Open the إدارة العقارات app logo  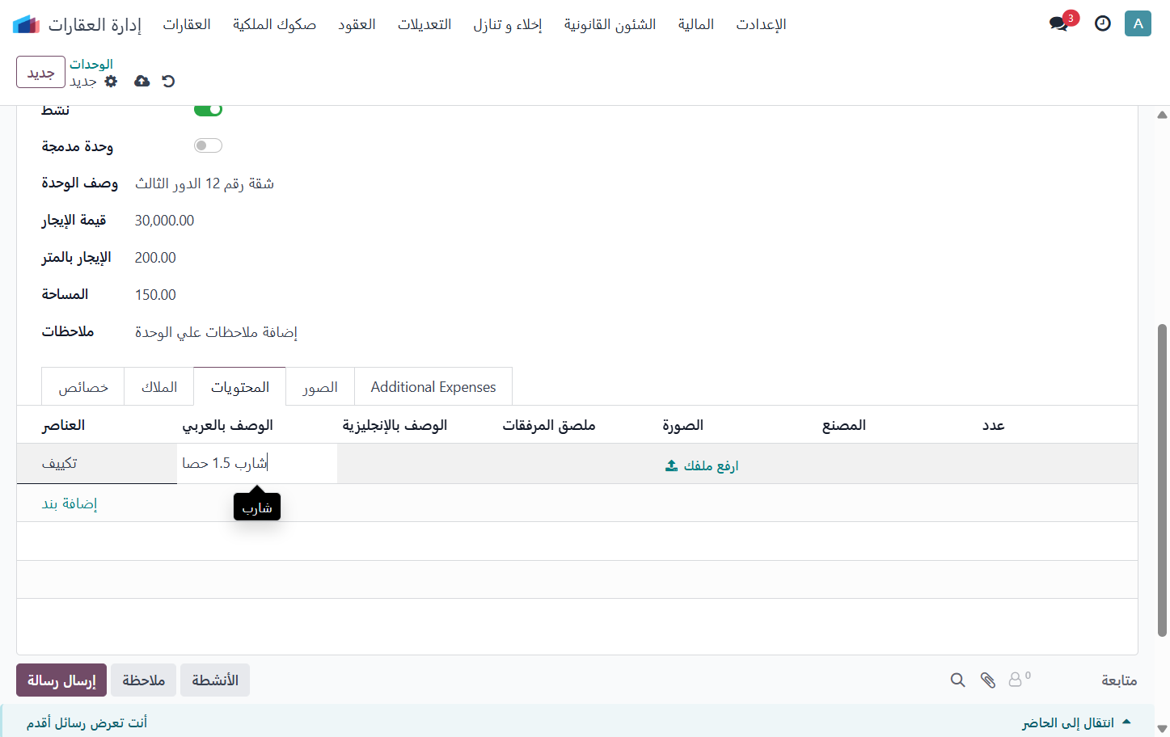(x=27, y=24)
